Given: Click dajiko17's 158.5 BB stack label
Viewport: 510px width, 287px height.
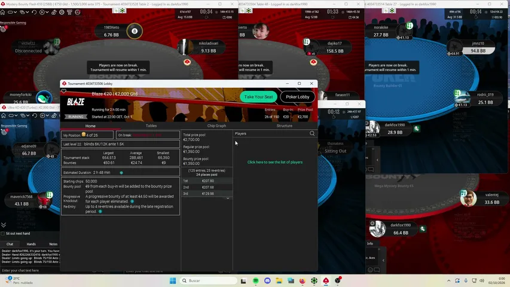Looking at the screenshot, I should coord(335,51).
